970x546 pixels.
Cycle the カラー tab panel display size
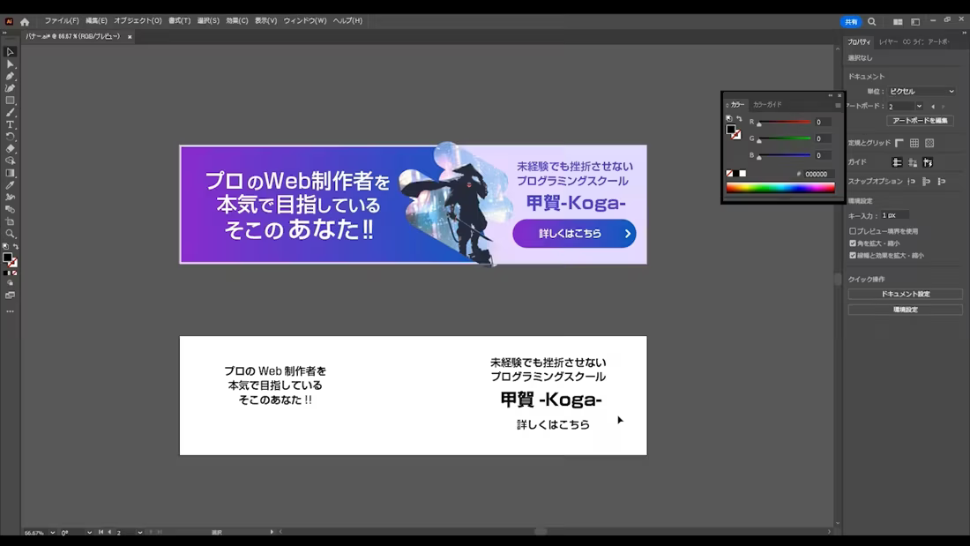727,105
